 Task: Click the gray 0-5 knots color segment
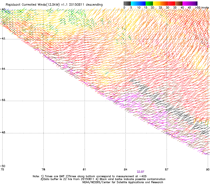pyautogui.click(x=127, y=3)
